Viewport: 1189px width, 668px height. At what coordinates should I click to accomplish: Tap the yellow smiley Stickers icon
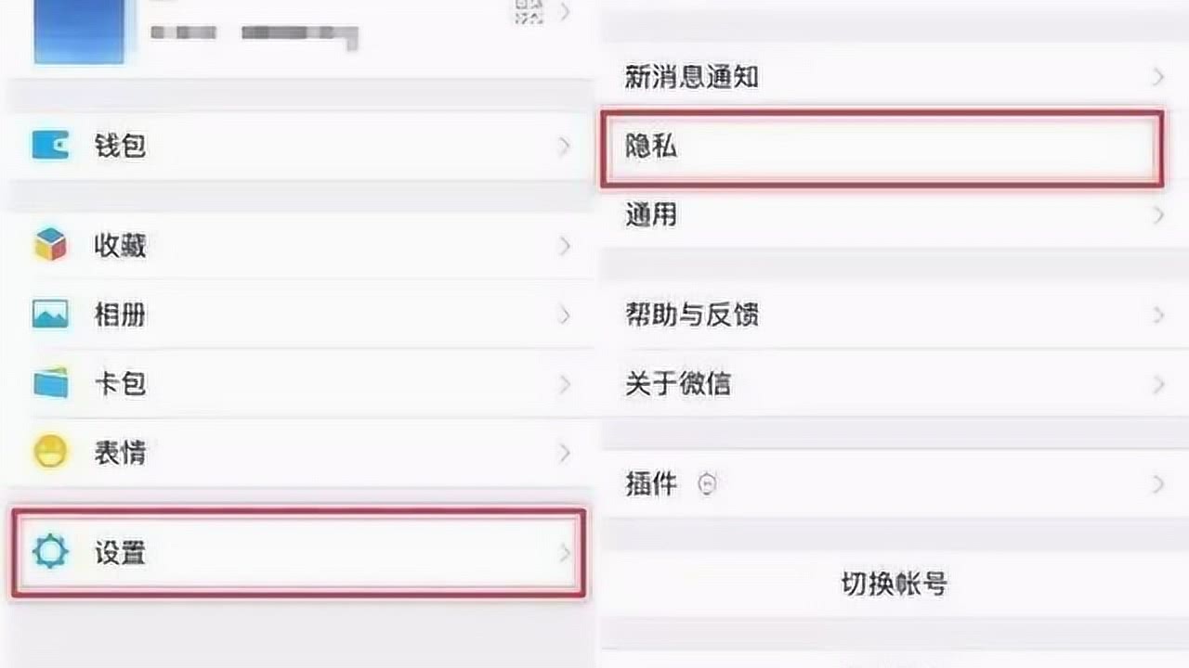coord(50,453)
